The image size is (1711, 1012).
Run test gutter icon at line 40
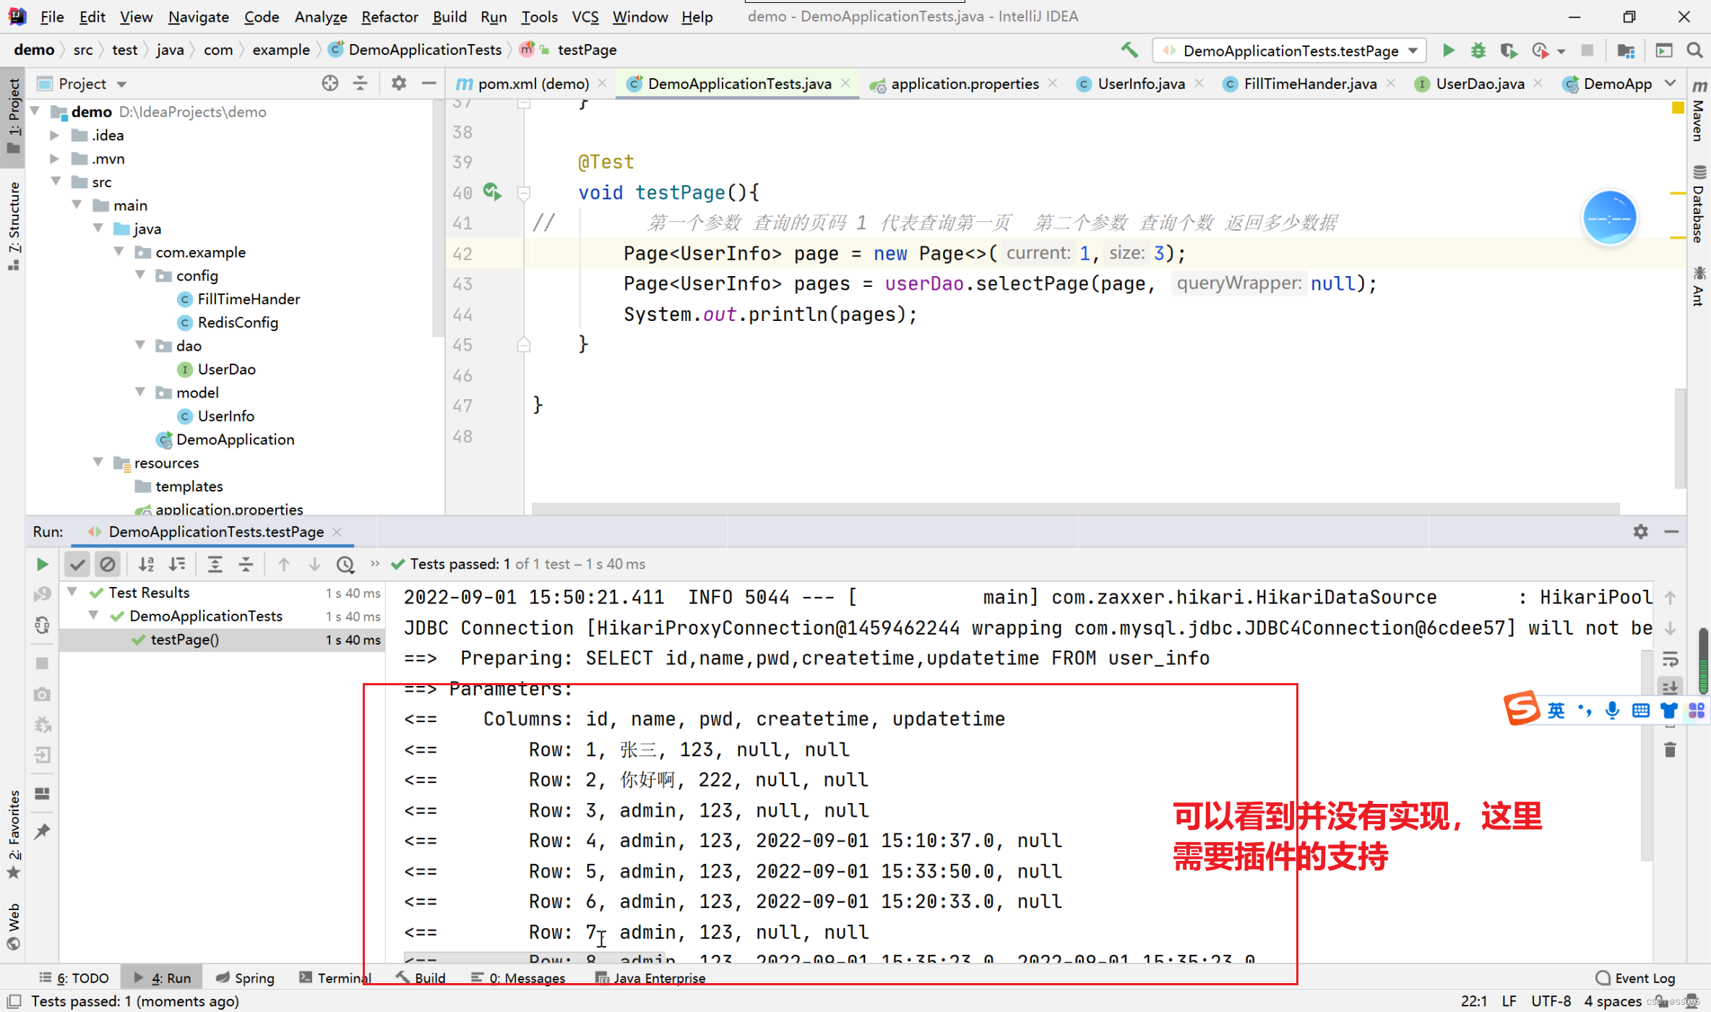point(492,192)
